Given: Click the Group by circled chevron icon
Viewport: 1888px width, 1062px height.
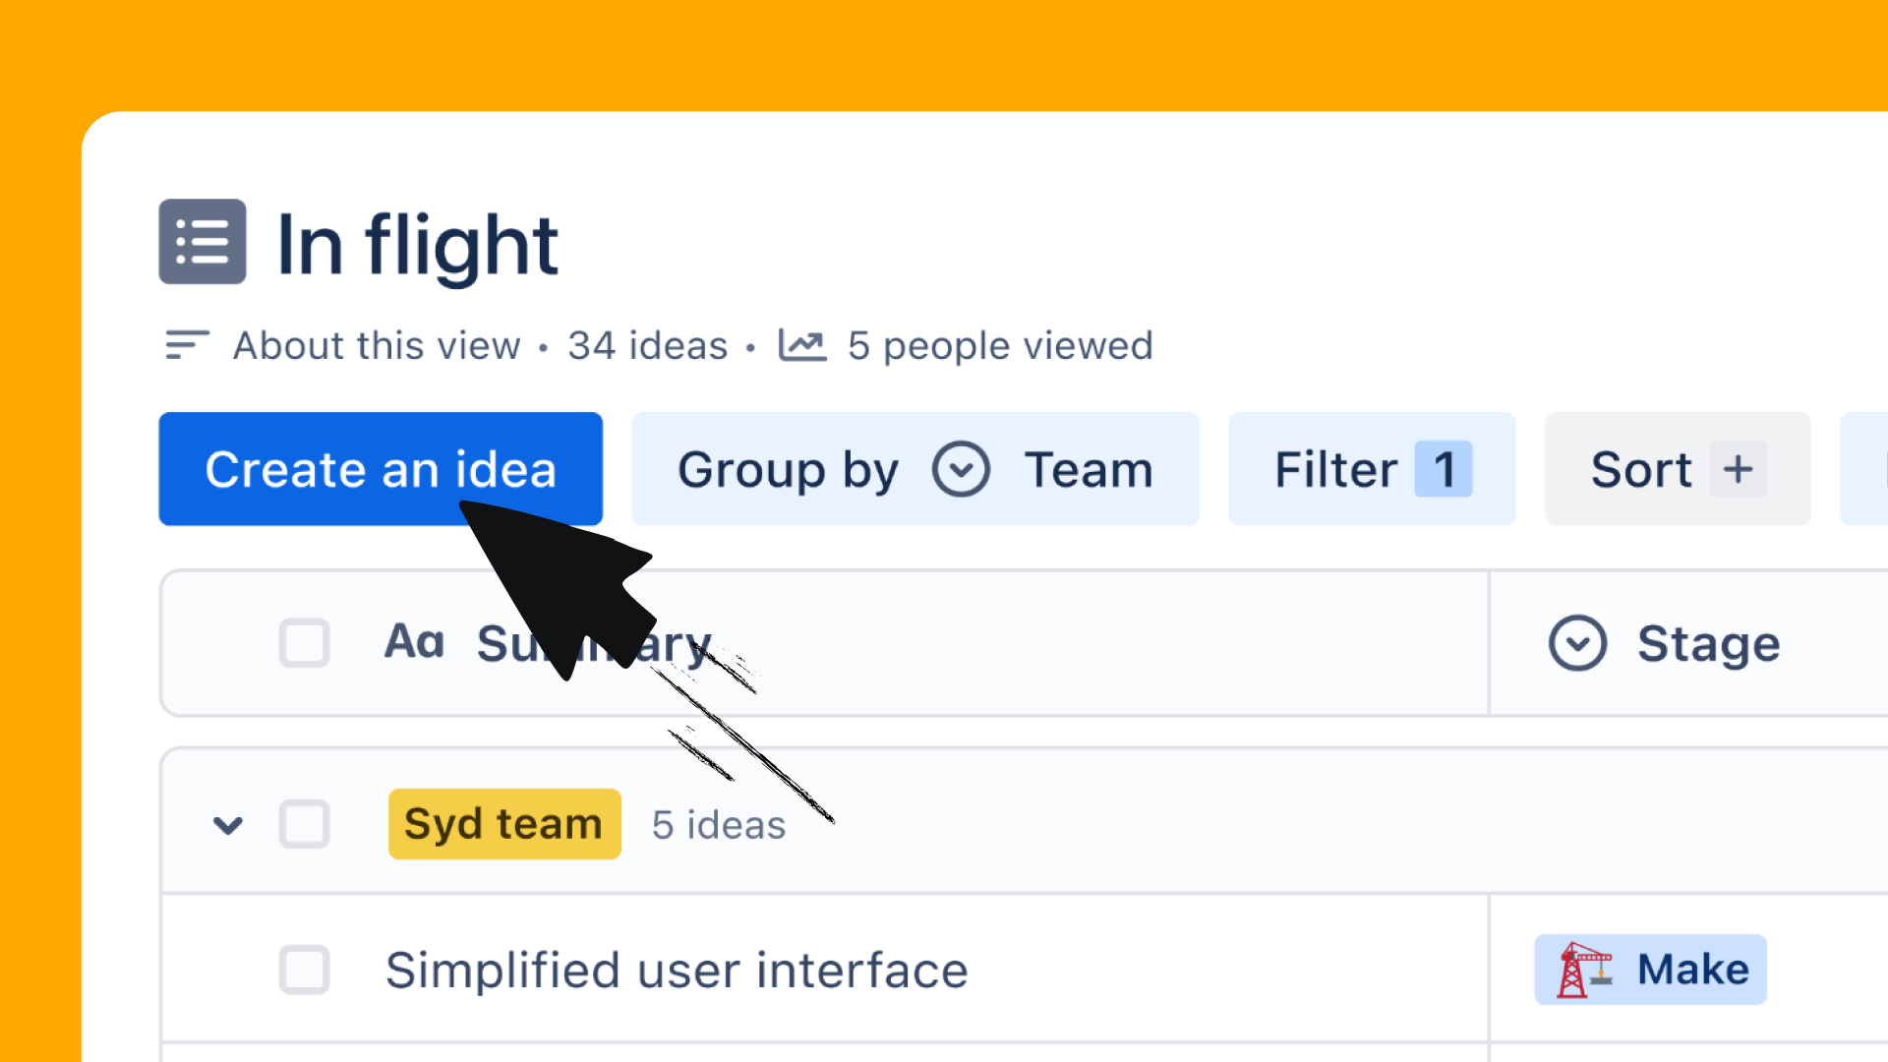Looking at the screenshot, I should 961,469.
